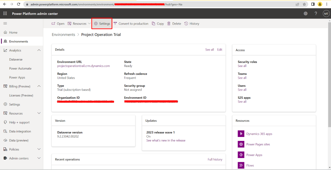The width and height of the screenshot is (331, 170).
Task: Click the Data (preview) cloud icon
Action: tap(5, 140)
